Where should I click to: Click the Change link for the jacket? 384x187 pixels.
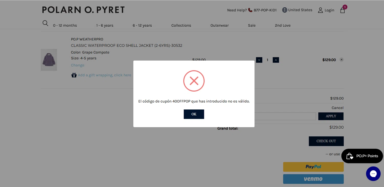(x=78, y=65)
